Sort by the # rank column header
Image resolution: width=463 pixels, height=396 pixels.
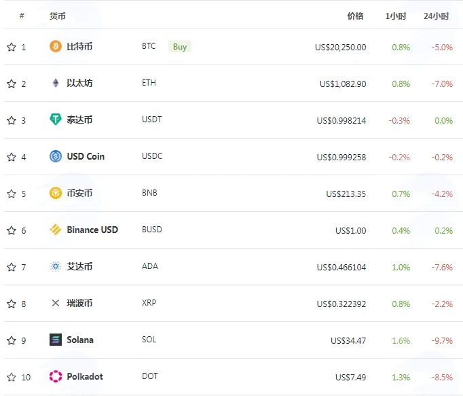tap(22, 16)
